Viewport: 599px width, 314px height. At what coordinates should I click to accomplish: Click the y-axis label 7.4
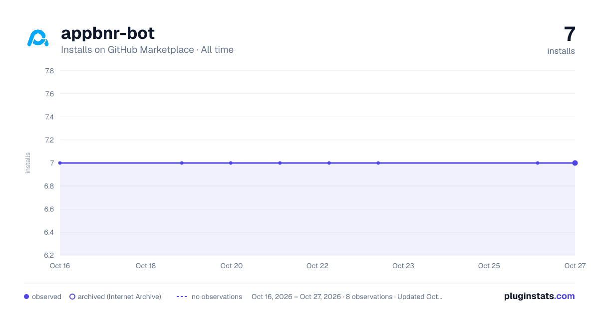point(49,117)
